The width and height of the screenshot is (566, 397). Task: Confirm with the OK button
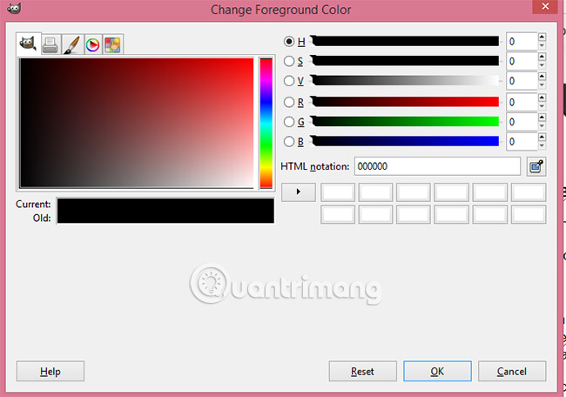click(437, 372)
